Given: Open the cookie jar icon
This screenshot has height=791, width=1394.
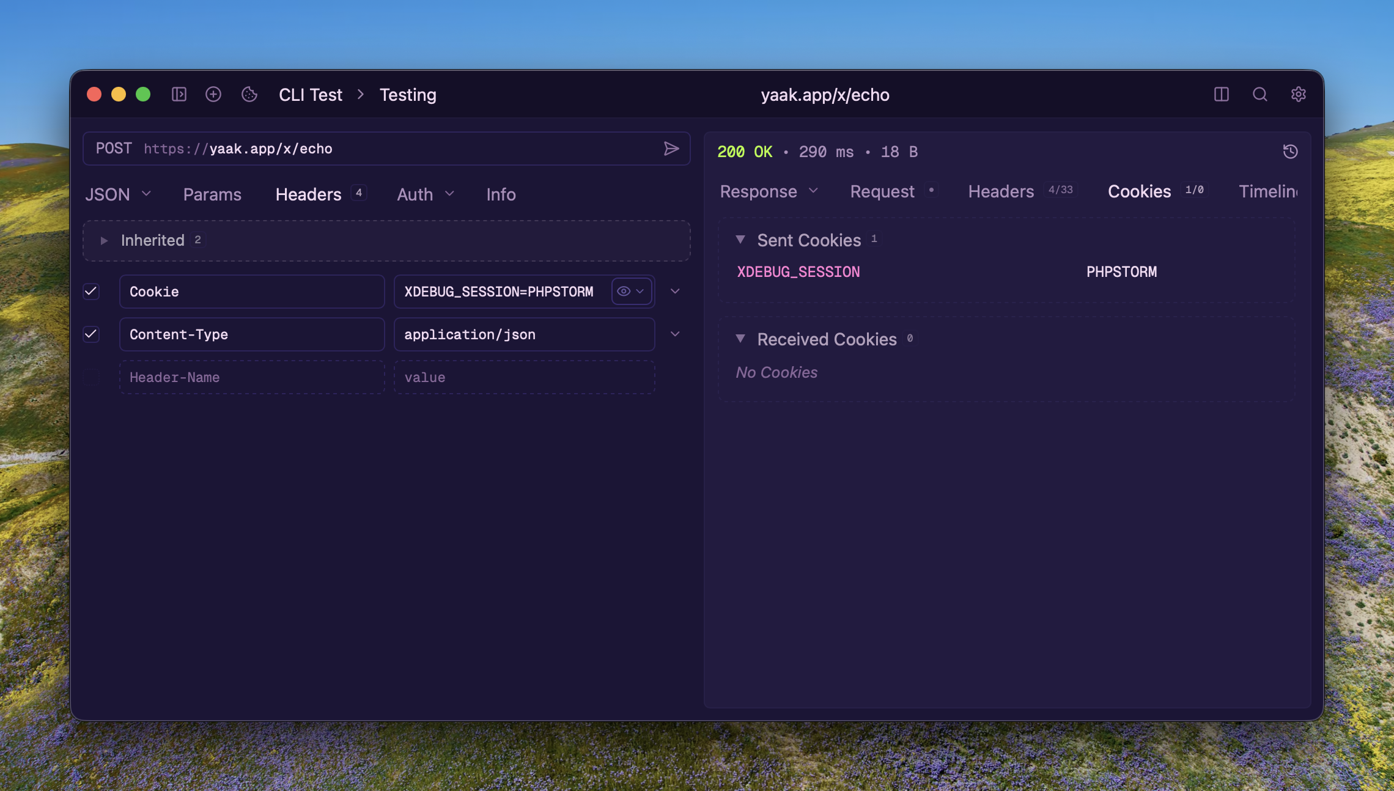Looking at the screenshot, I should (x=249, y=94).
